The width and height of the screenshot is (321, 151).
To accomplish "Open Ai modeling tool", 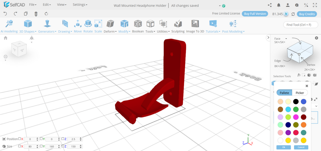I will pos(9,26).
